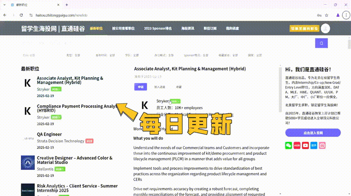Screen dimensions: 351x196
Task: Expand the 方向 filter dropdown
Action: click(x=29, y=55)
